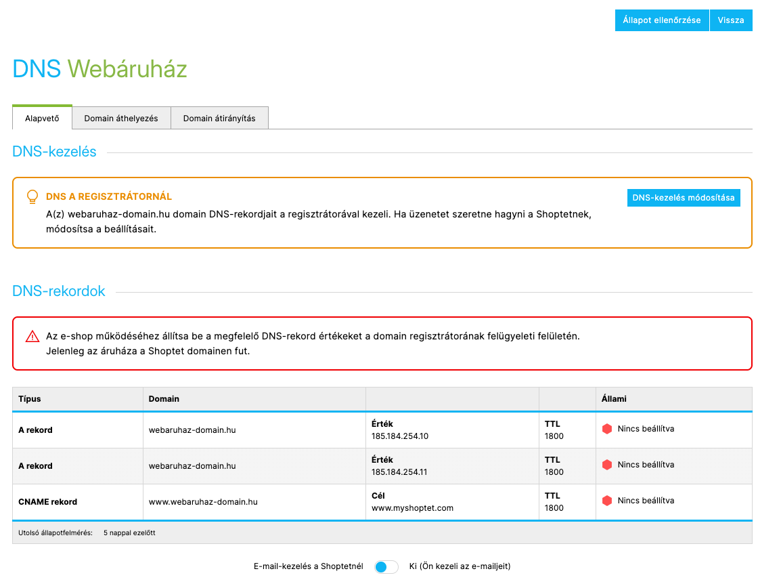Switch to Domain átirányítás tab
758x586 pixels.
[x=219, y=118]
